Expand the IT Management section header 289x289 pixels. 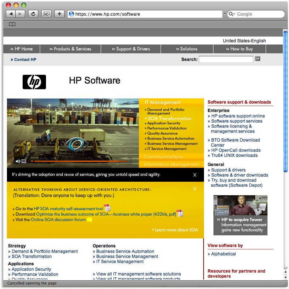163,102
